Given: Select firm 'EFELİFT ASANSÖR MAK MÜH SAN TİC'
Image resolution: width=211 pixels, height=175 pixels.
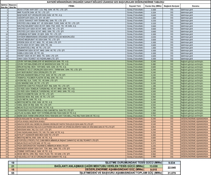Looking at the screenshot, I should [38, 135].
